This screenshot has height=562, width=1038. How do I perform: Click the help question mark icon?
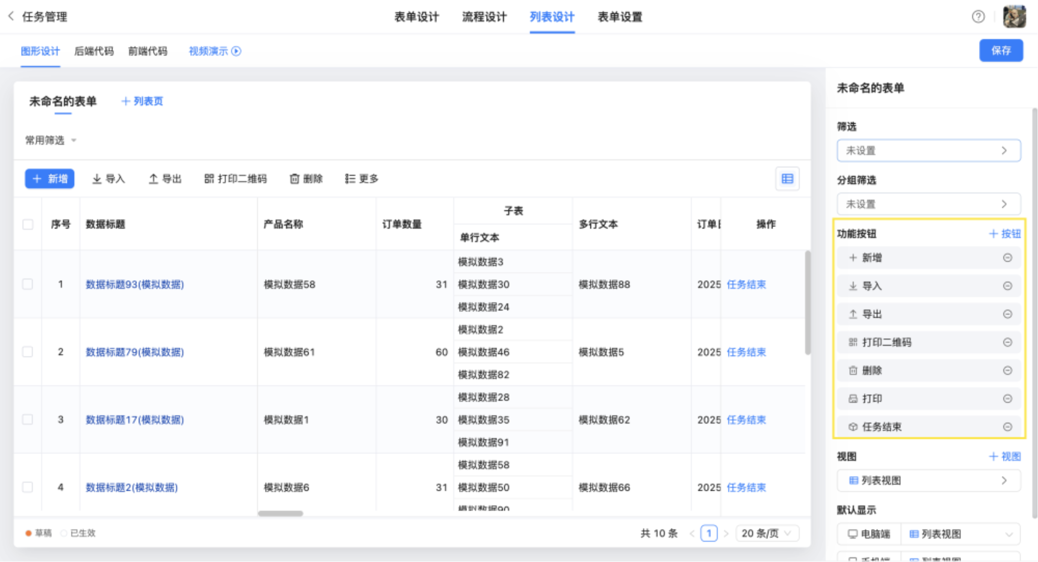pyautogui.click(x=978, y=17)
